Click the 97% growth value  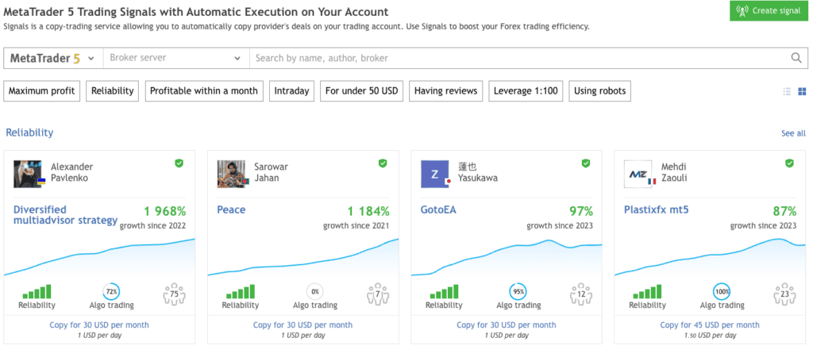click(x=581, y=211)
